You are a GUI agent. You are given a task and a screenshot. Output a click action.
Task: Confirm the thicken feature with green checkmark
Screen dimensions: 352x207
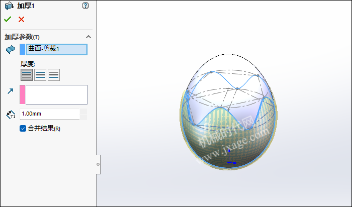(8, 19)
